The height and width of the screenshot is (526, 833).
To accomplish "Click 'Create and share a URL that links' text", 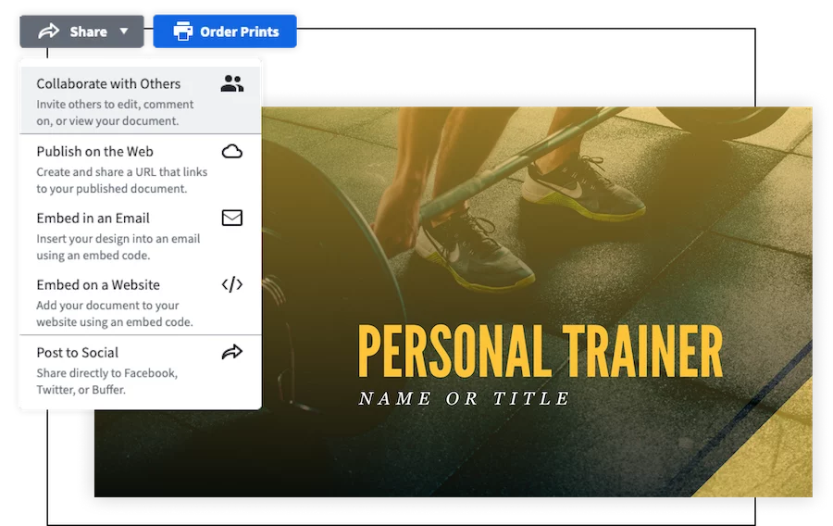I will 121,172.
